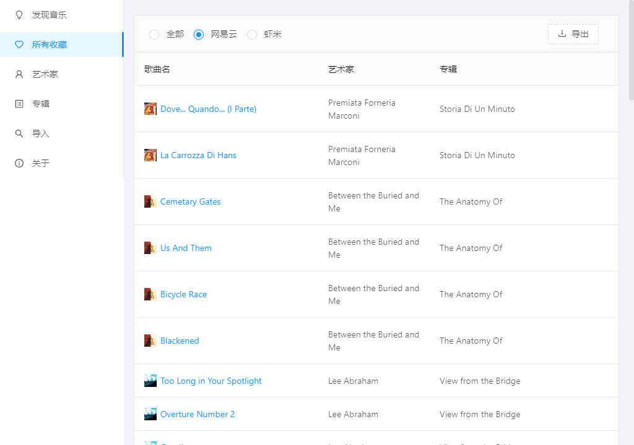Click album thumbnail beside Bicycle Race
Viewport: 634px width, 445px height.
150,294
